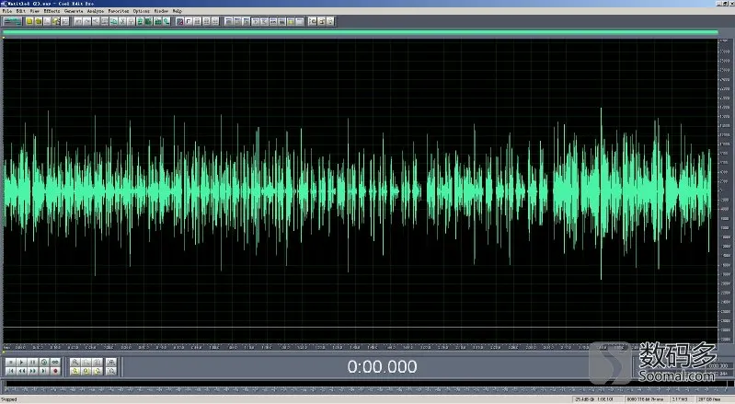Toggle the Pause transport button
735x404 pixels.
33,363
